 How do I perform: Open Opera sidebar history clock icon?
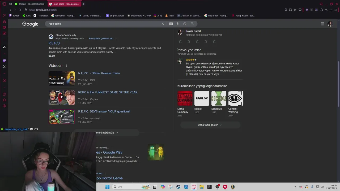click(x=4, y=94)
